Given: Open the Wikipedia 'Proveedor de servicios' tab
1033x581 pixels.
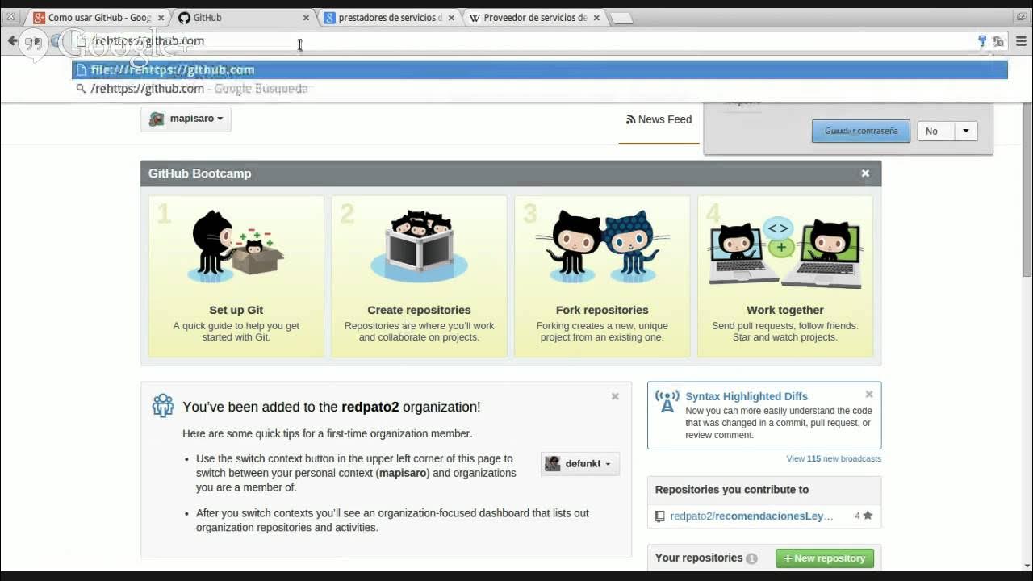Looking at the screenshot, I should (x=535, y=17).
